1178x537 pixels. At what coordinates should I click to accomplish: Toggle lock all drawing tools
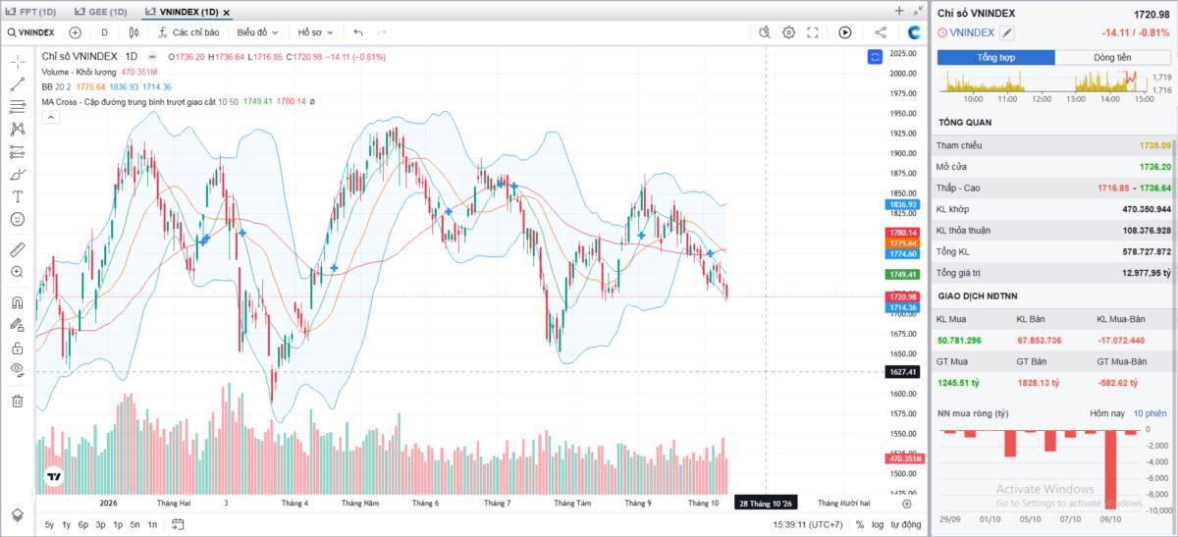click(17, 348)
